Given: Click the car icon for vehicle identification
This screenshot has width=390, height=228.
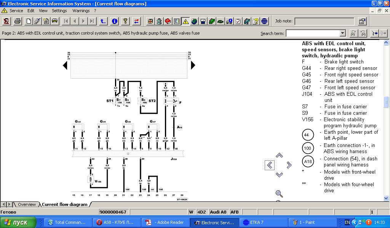Looking at the screenshot, I should point(55,21).
